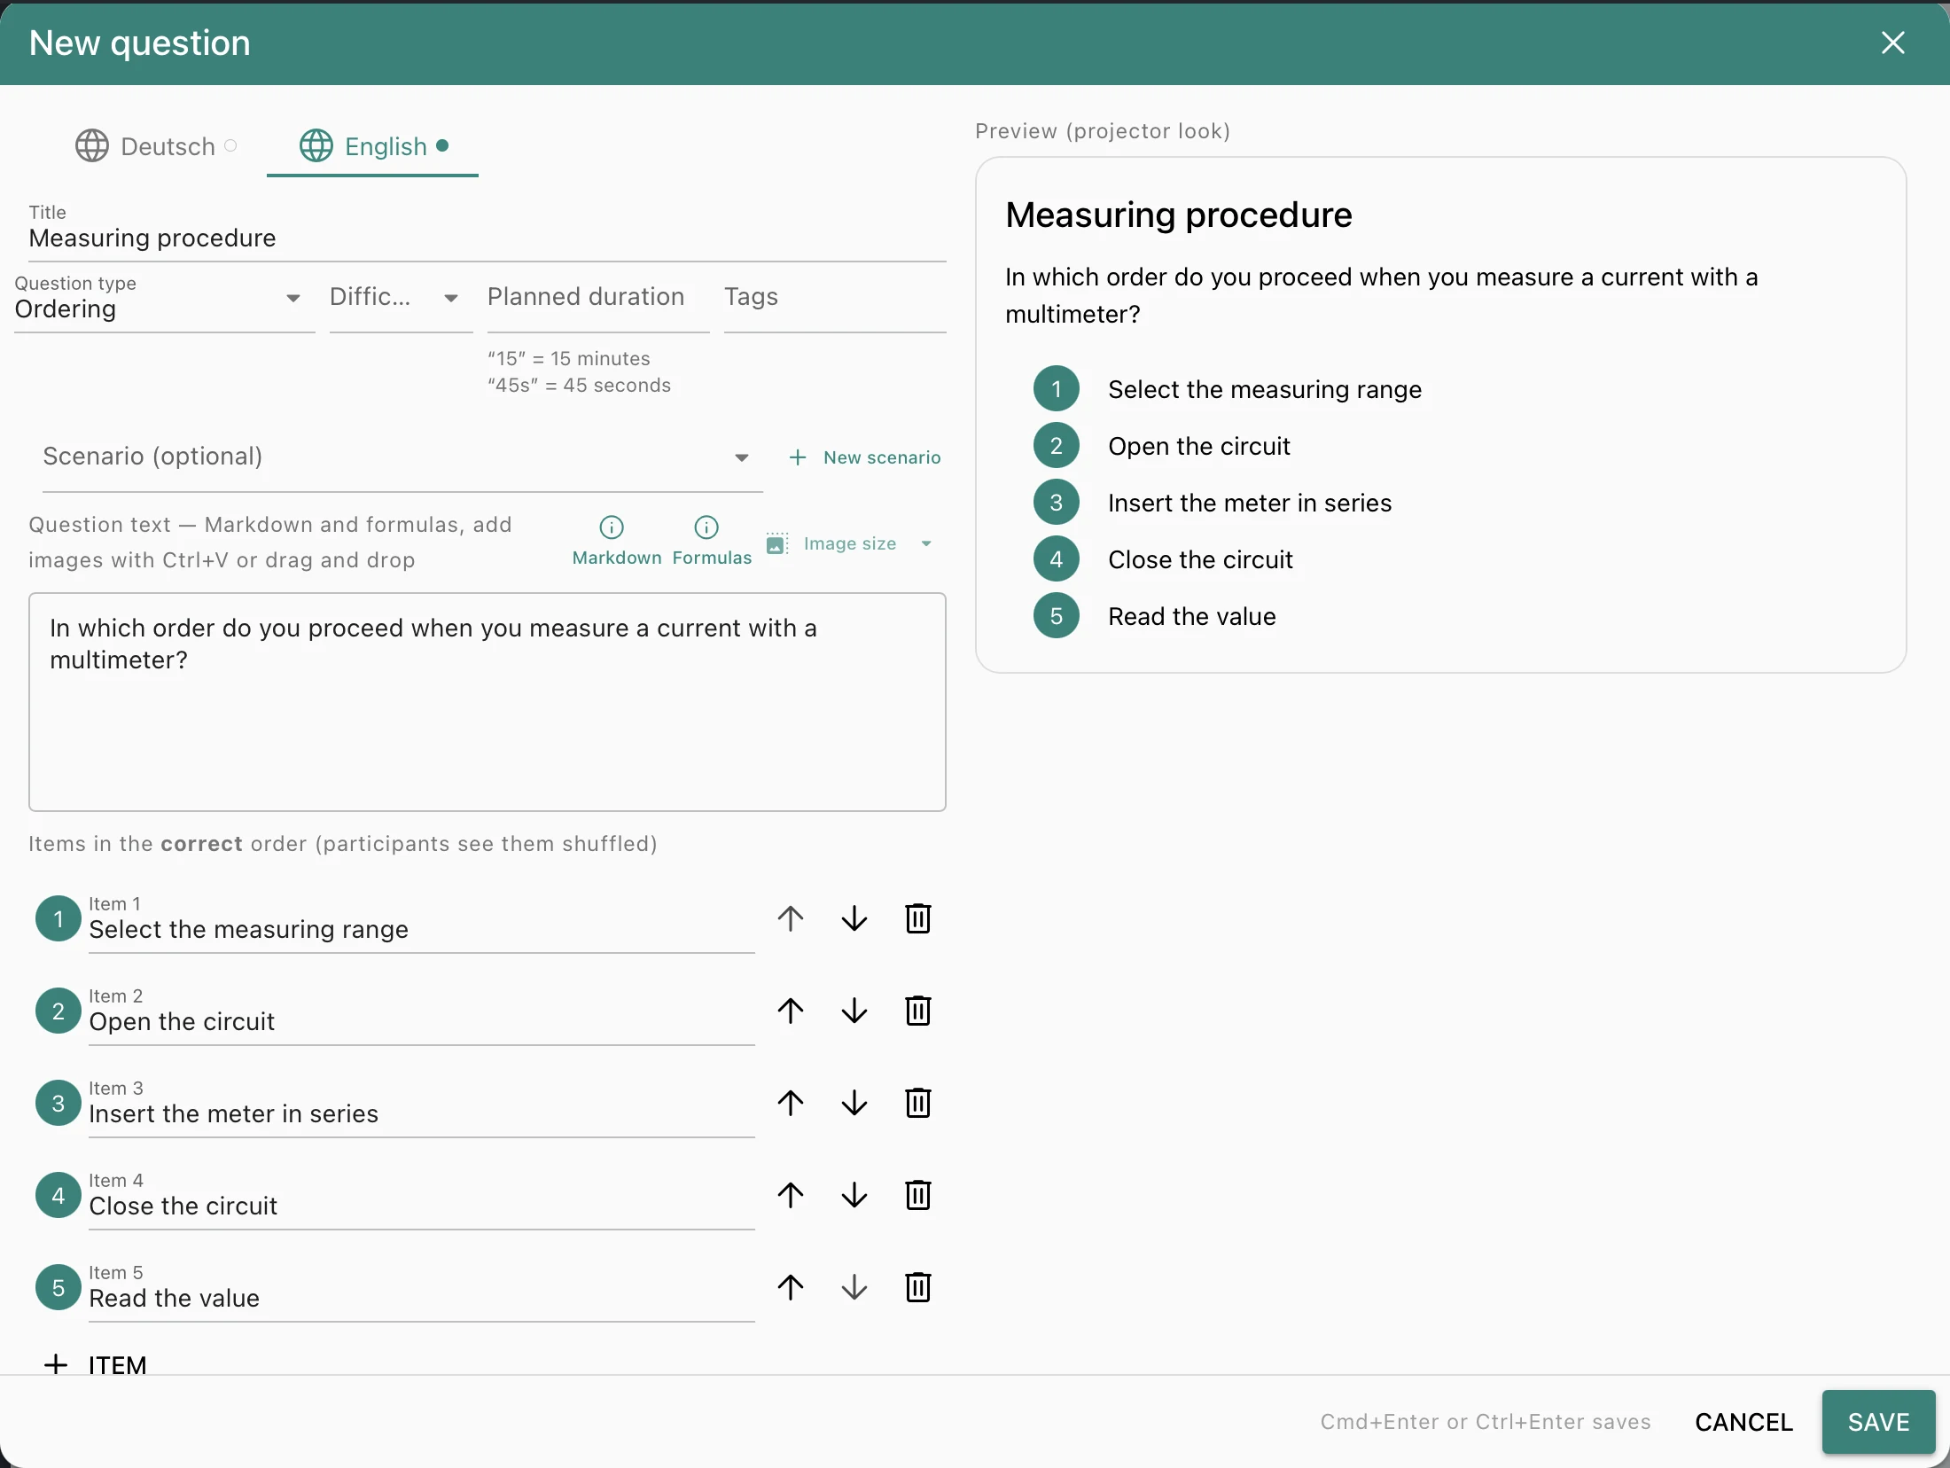The image size is (1950, 1468).
Task: Focus the Title input field
Action: tap(487, 230)
